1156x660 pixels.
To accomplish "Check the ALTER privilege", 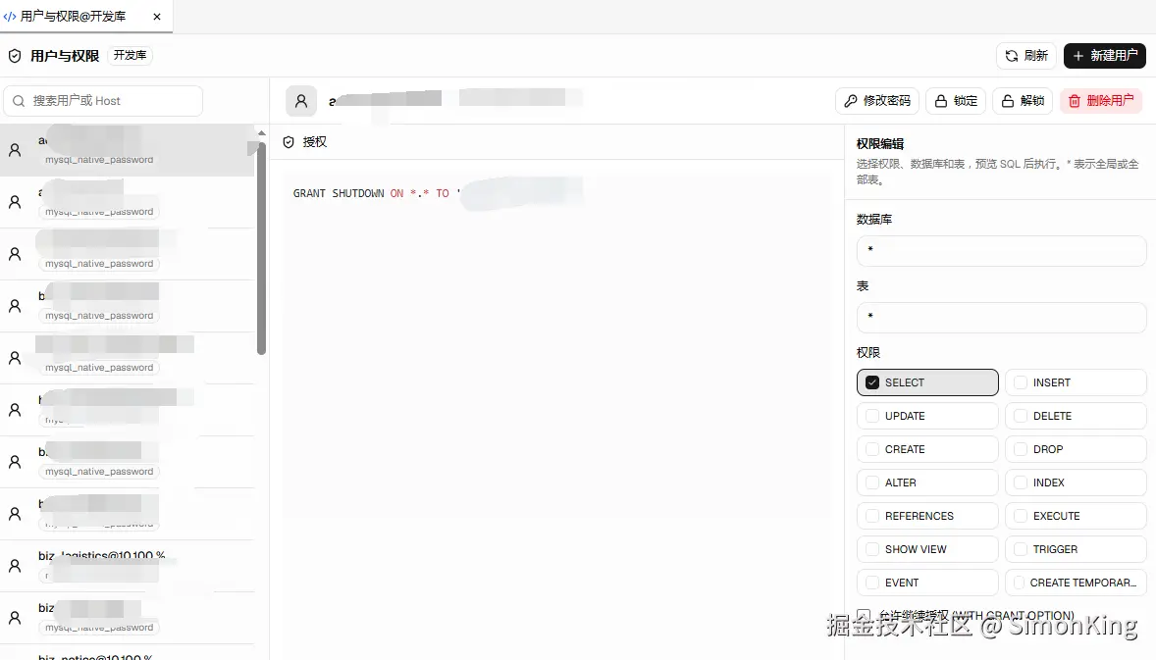I will (927, 482).
